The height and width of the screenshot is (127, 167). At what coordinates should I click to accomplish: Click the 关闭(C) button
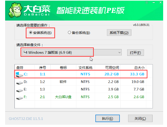point(140,118)
